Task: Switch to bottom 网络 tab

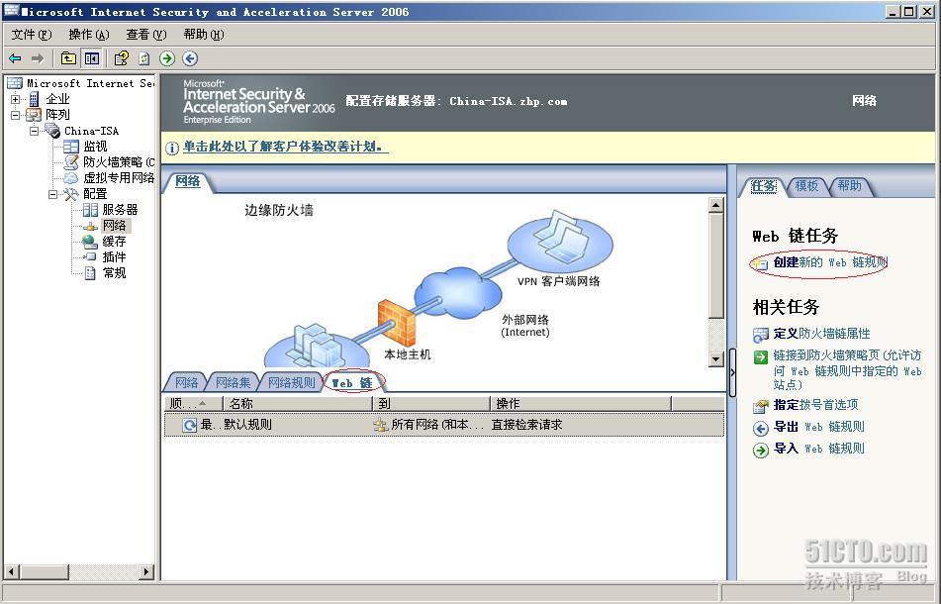Action: (x=186, y=382)
